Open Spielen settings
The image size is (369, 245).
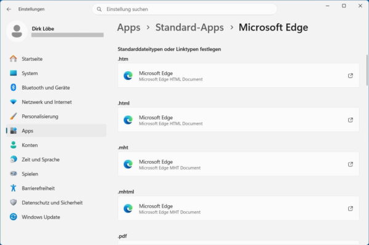point(56,174)
